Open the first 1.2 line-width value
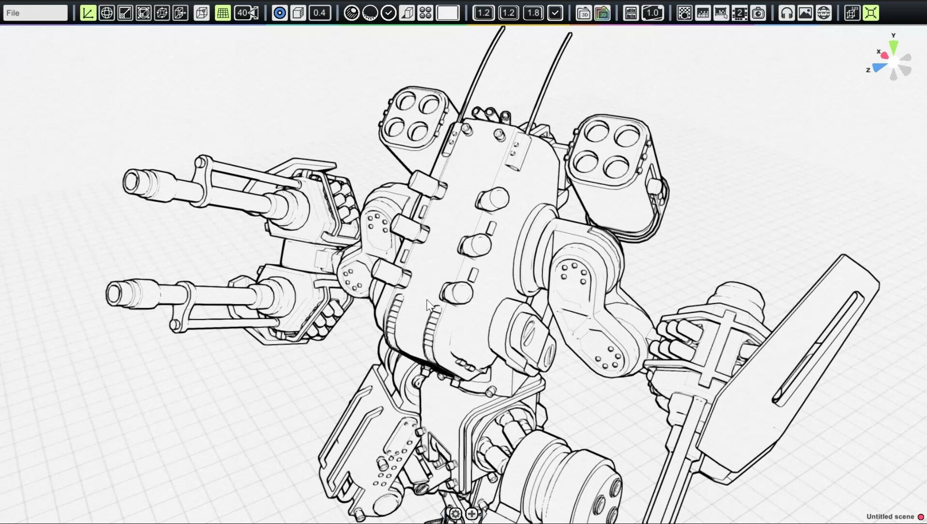This screenshot has width=927, height=524. pos(483,13)
